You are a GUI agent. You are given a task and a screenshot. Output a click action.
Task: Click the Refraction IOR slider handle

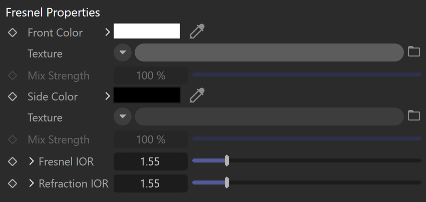227,182
